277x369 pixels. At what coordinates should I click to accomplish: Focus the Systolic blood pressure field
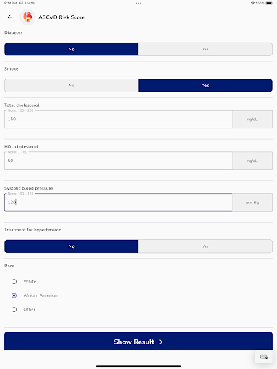[x=118, y=203]
